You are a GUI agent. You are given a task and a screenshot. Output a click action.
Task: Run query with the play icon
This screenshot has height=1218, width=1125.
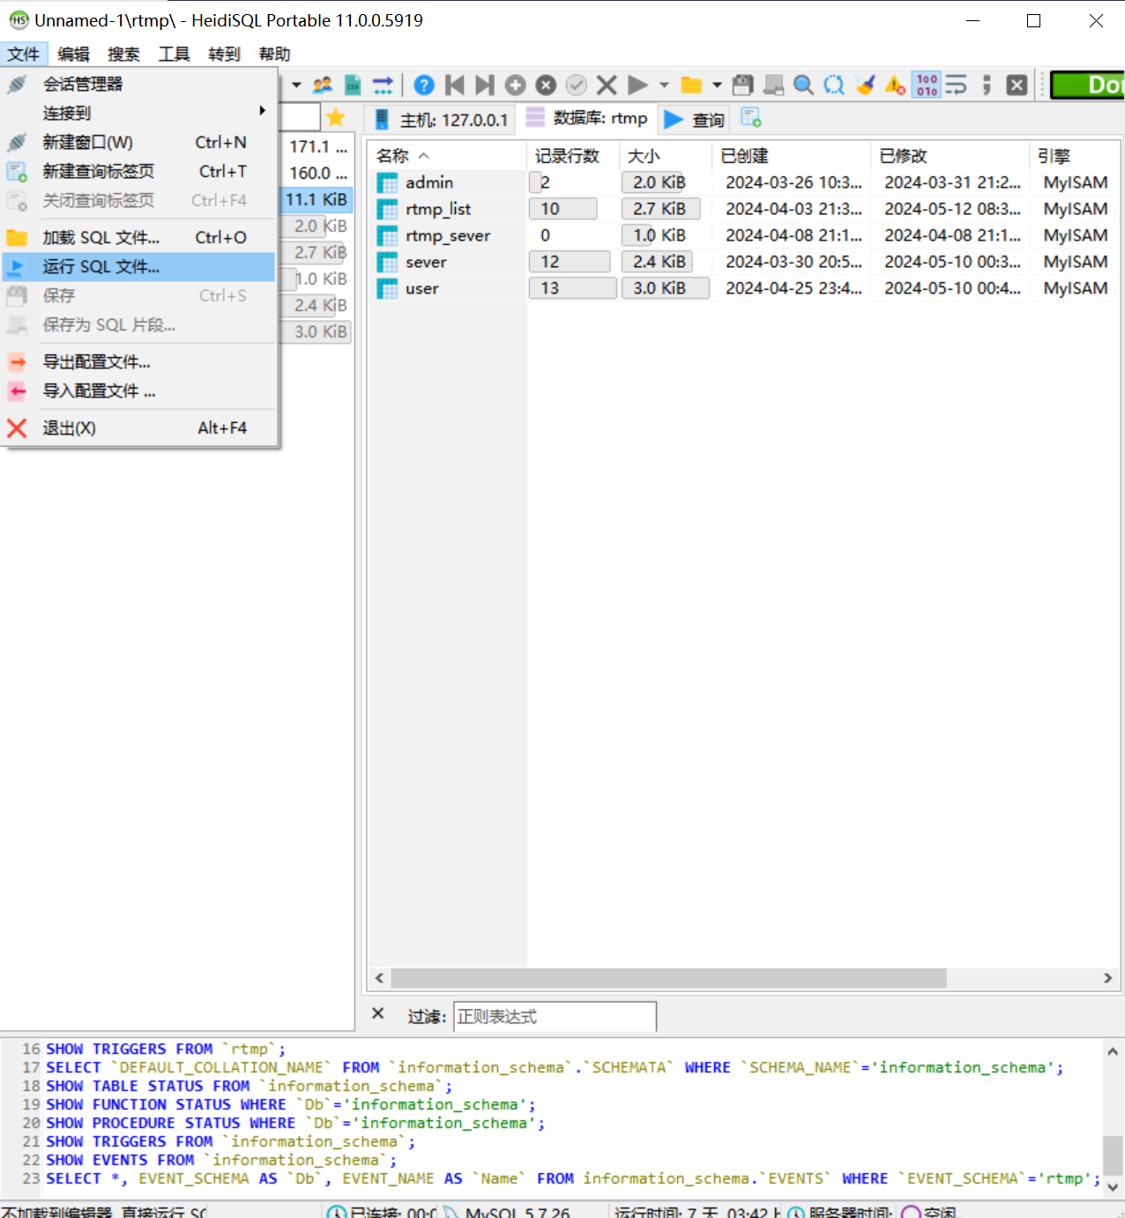(637, 85)
